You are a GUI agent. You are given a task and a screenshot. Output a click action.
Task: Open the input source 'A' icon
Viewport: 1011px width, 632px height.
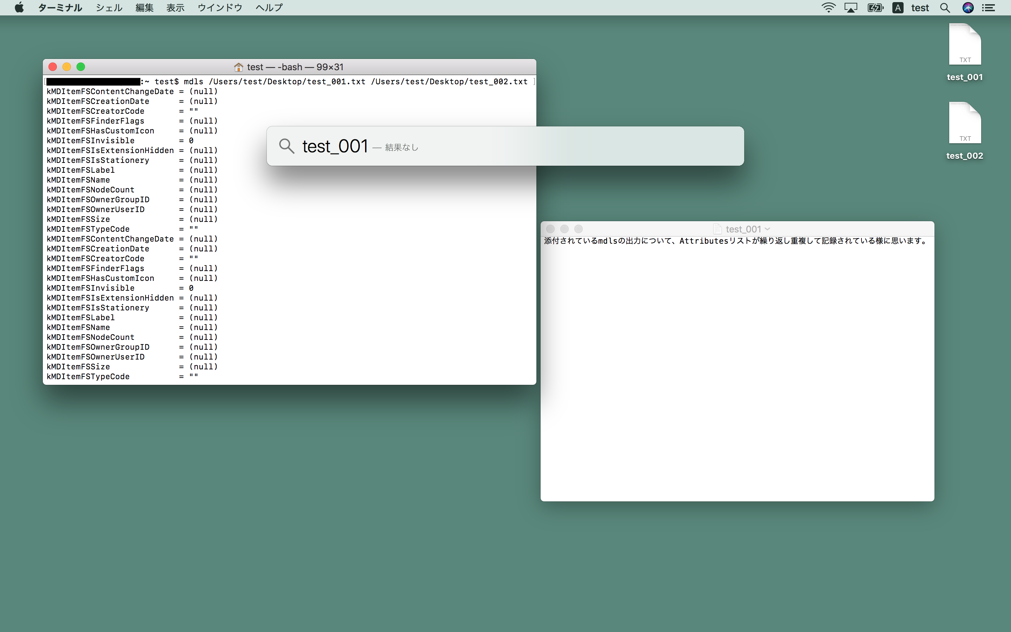tap(898, 7)
